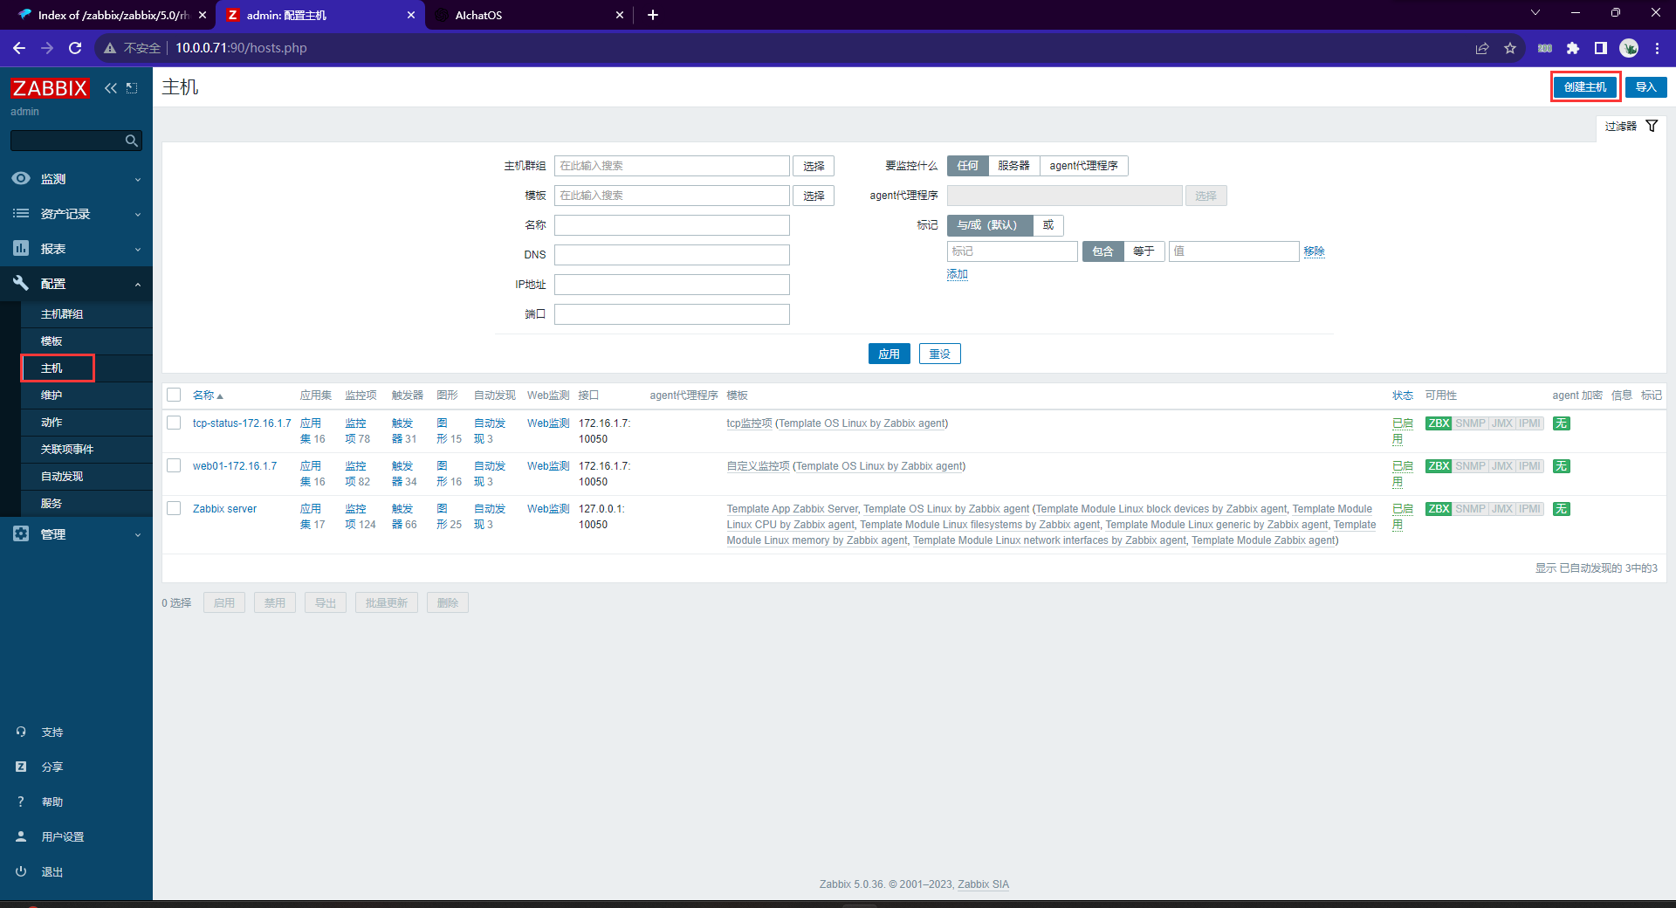Open the filter funnel icon
The image size is (1676, 908).
(x=1652, y=127)
